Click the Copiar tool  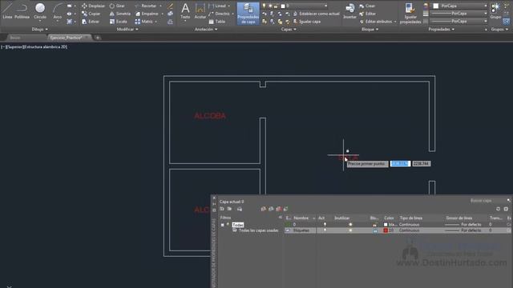[91, 14]
